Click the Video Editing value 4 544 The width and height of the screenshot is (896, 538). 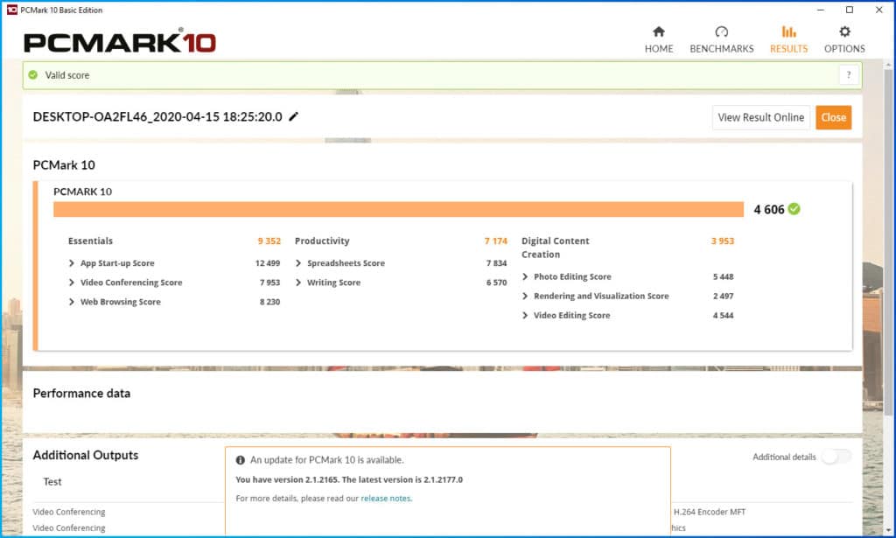tap(723, 315)
